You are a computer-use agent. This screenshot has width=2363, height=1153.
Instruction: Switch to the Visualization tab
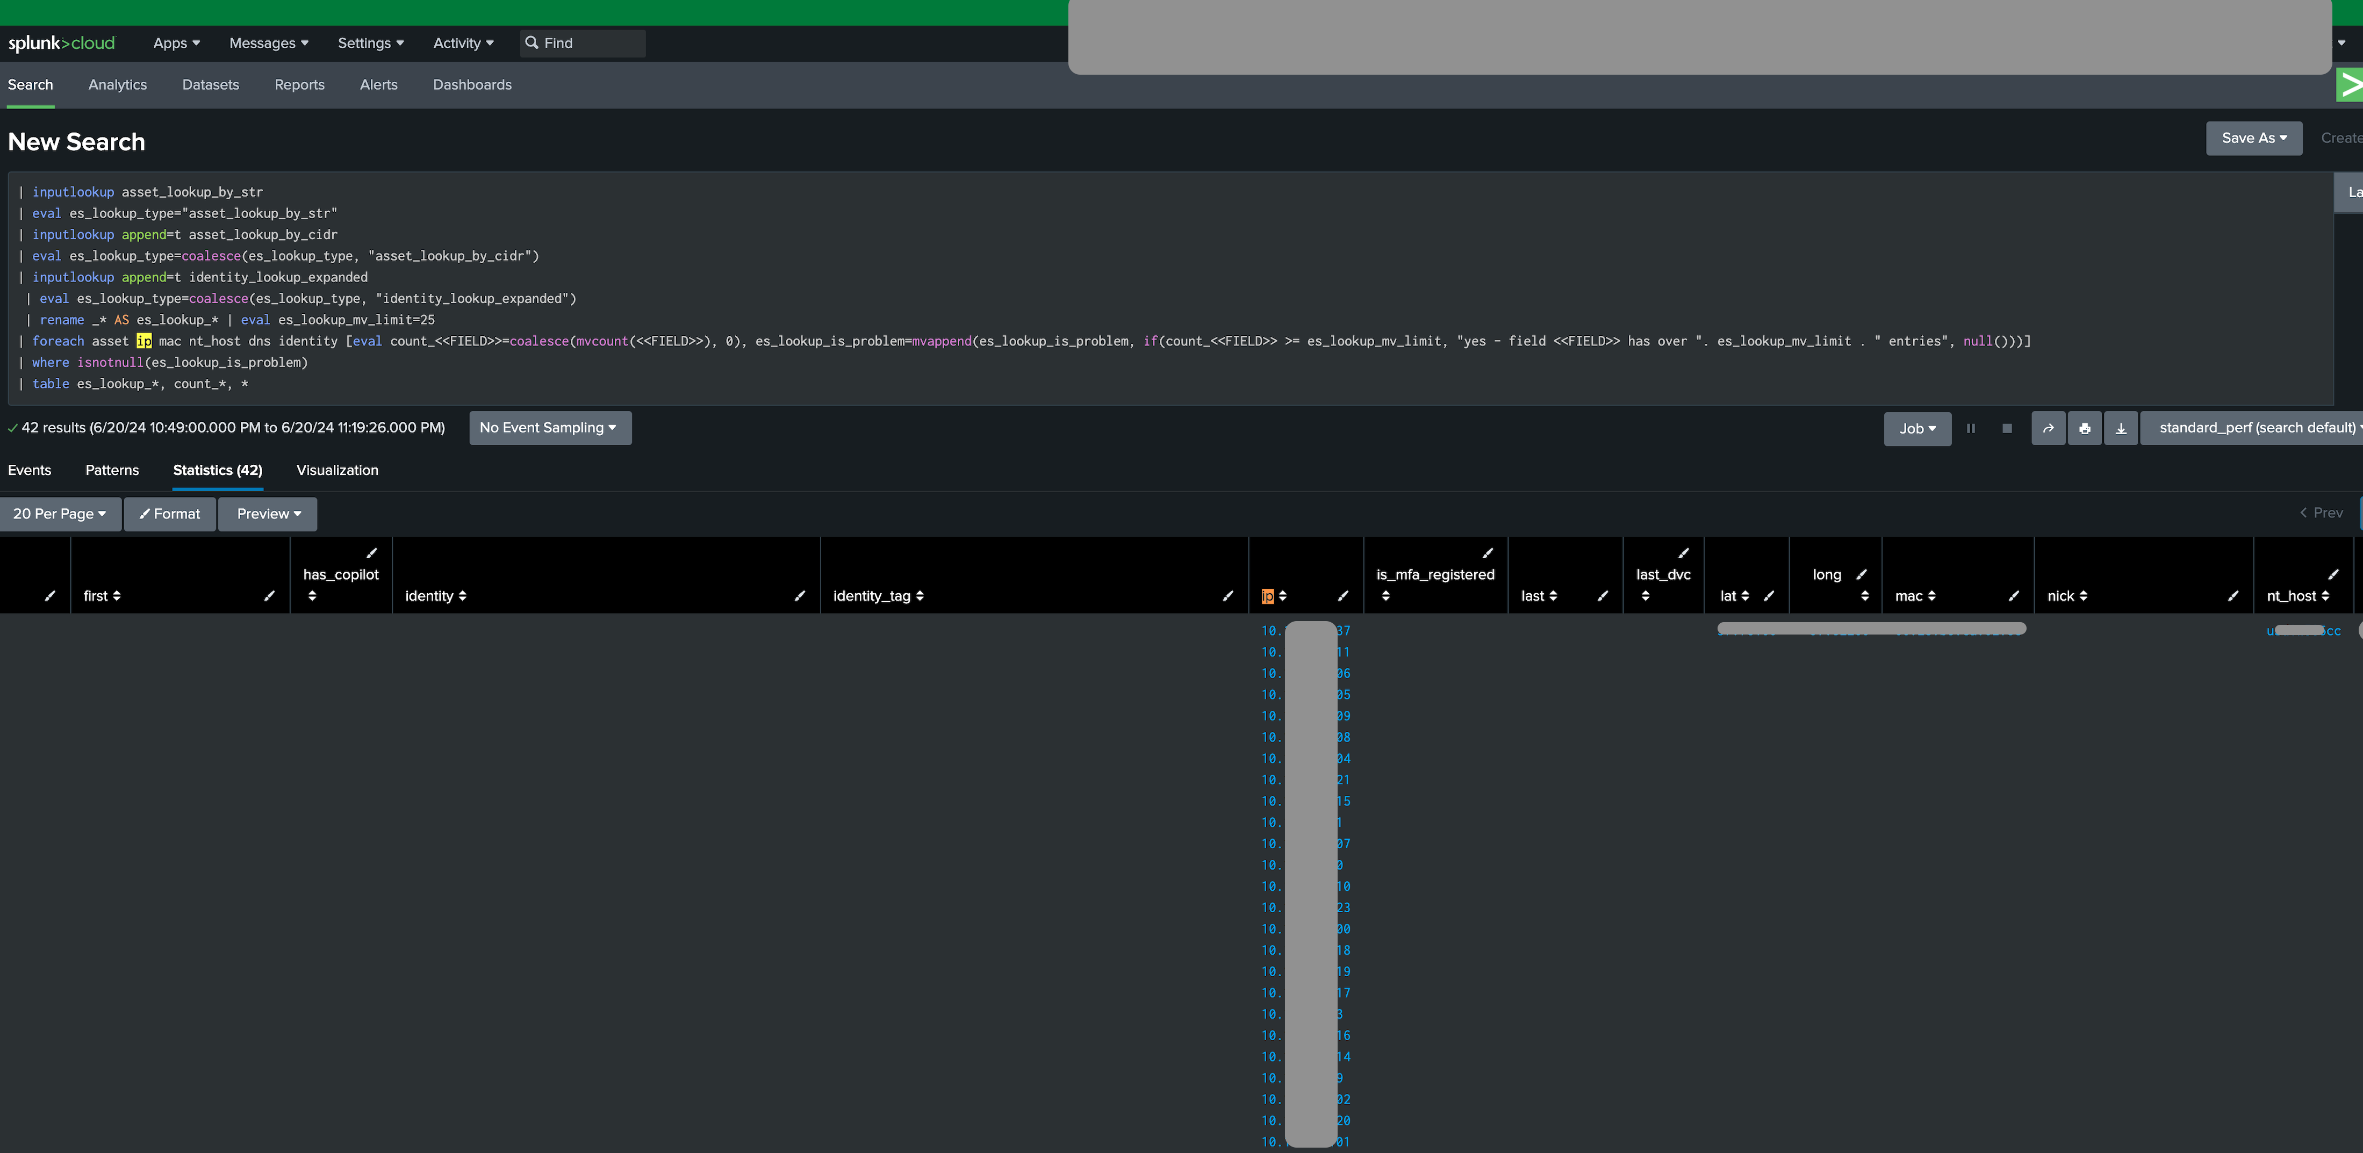pyautogui.click(x=336, y=471)
